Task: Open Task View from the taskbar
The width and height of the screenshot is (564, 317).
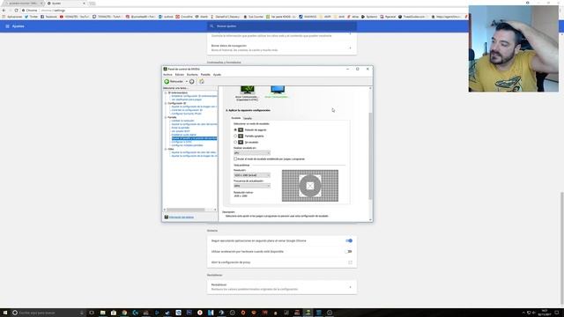Action: point(92,313)
